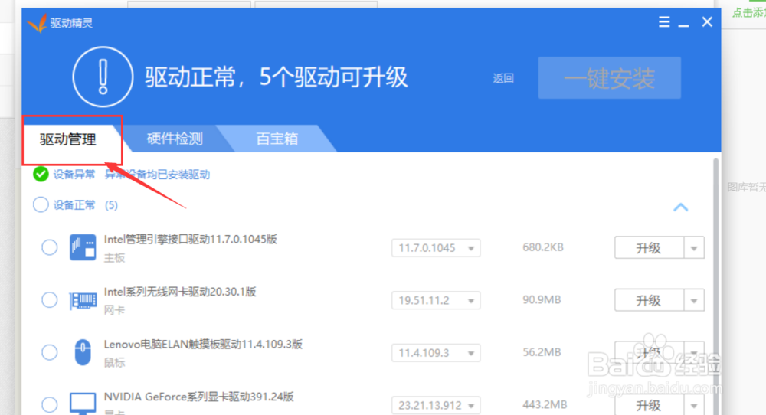Click the Intel wireless network card icon

click(83, 300)
